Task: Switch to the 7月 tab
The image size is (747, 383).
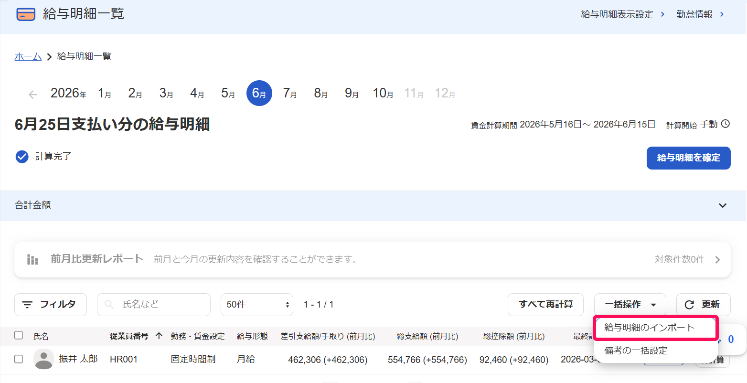Action: click(290, 93)
